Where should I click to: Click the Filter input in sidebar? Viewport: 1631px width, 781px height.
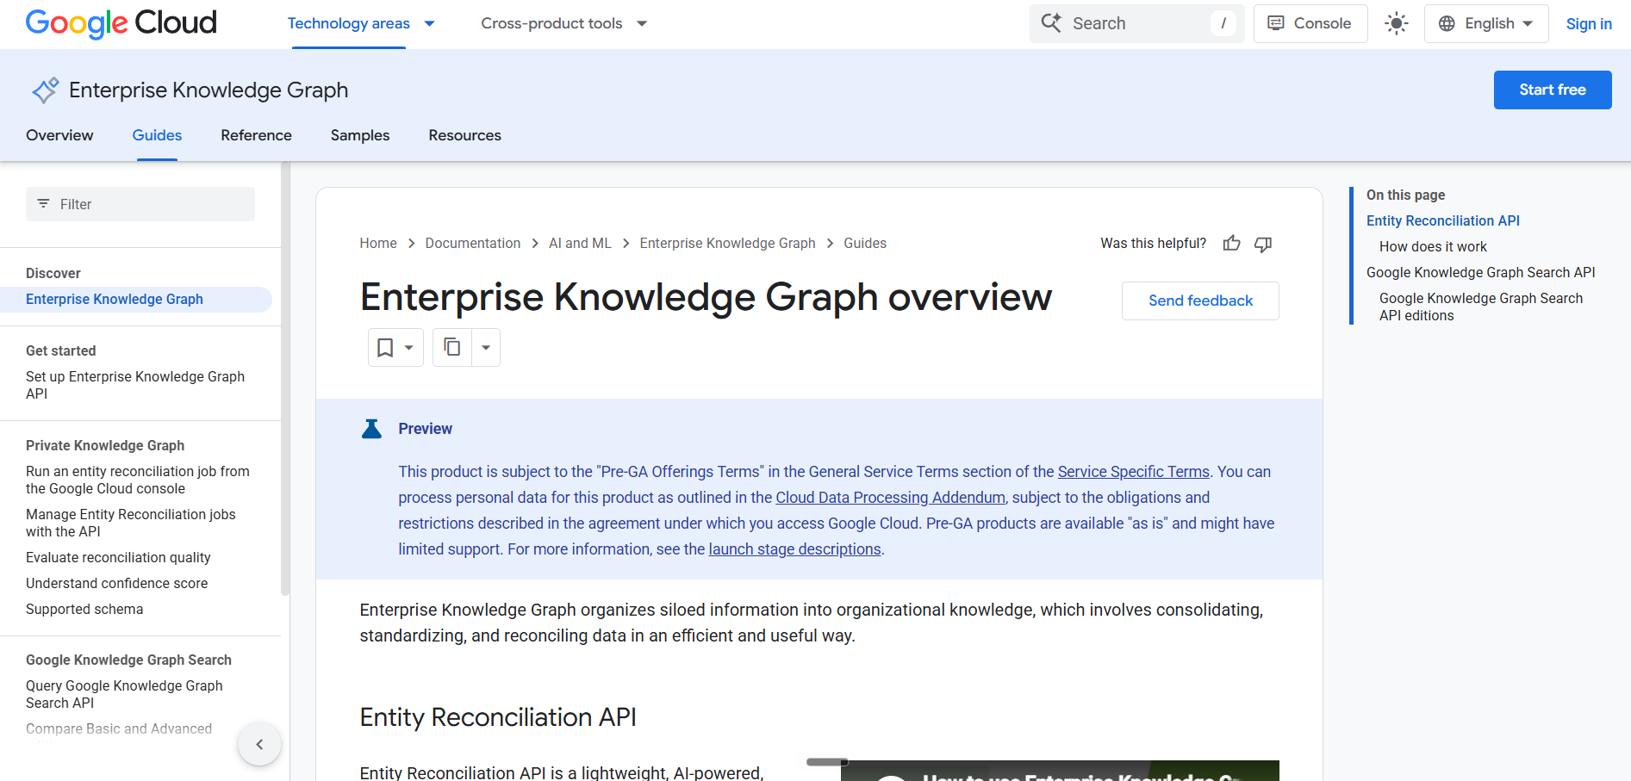pyautogui.click(x=140, y=204)
